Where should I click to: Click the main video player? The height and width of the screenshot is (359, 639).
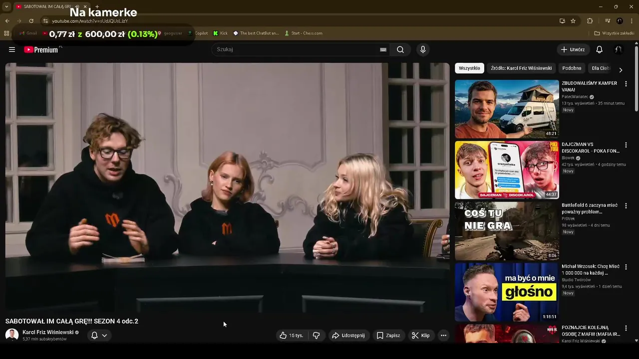pos(227,187)
